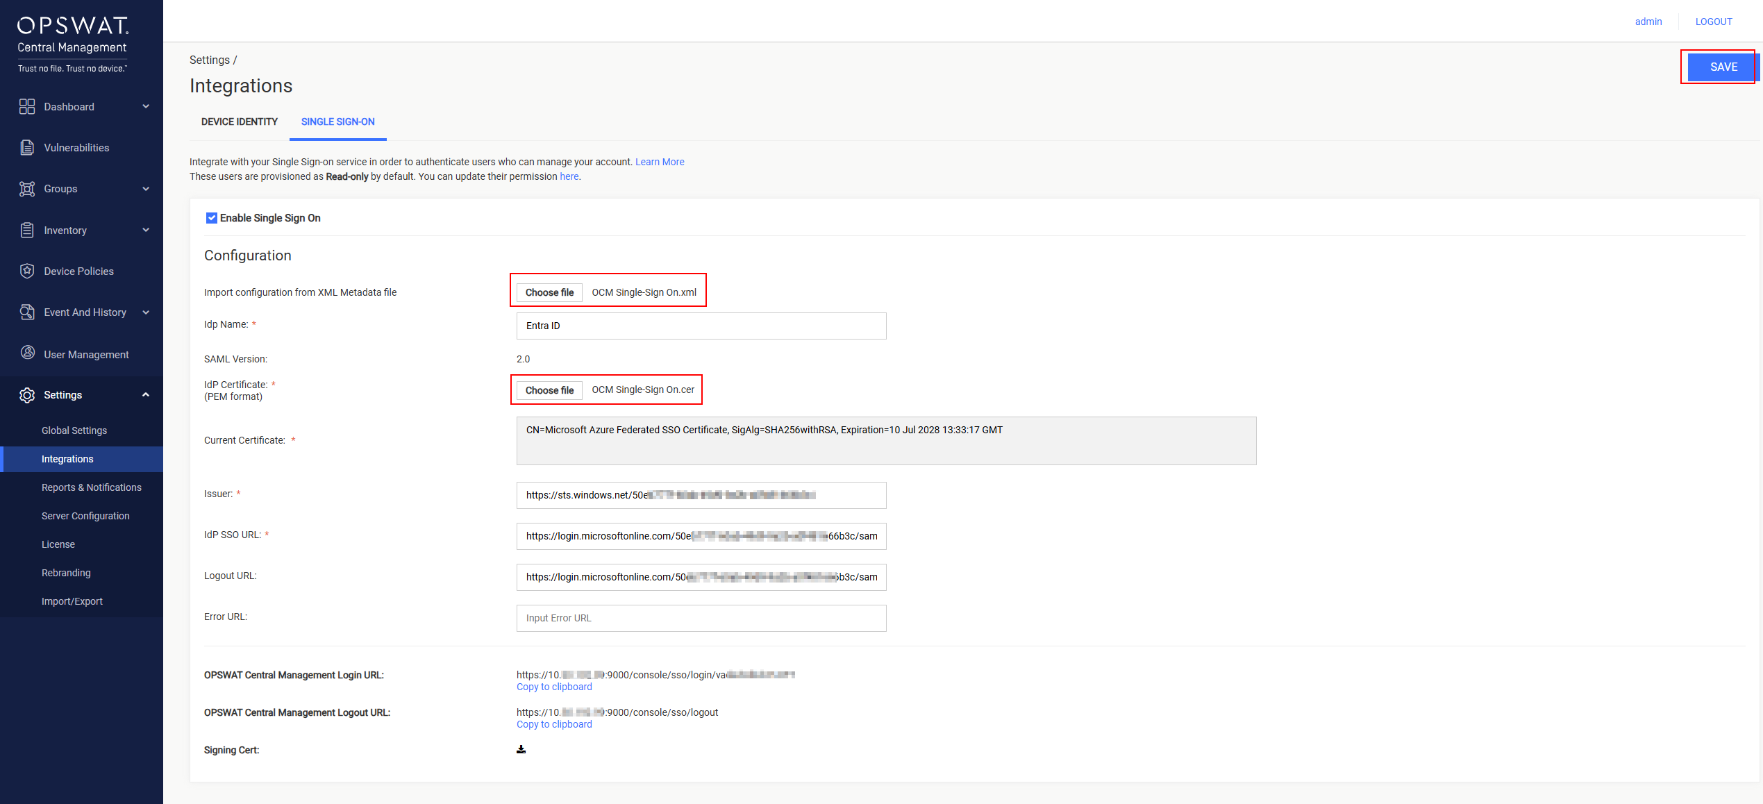This screenshot has height=804, width=1763.
Task: Click the Integrations page heading
Action: pos(241,85)
